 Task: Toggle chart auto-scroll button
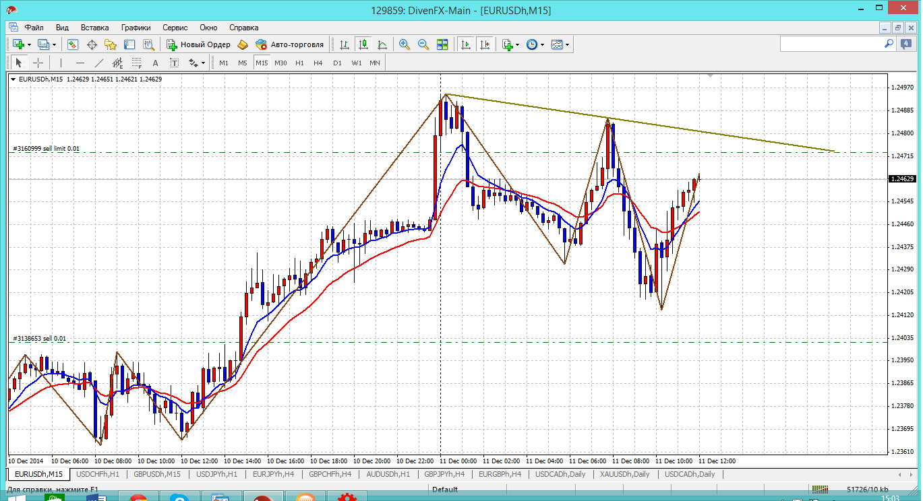[465, 44]
